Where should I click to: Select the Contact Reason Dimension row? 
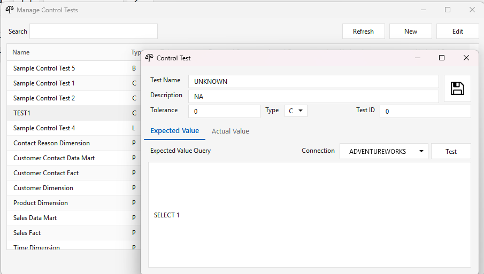click(x=73, y=143)
